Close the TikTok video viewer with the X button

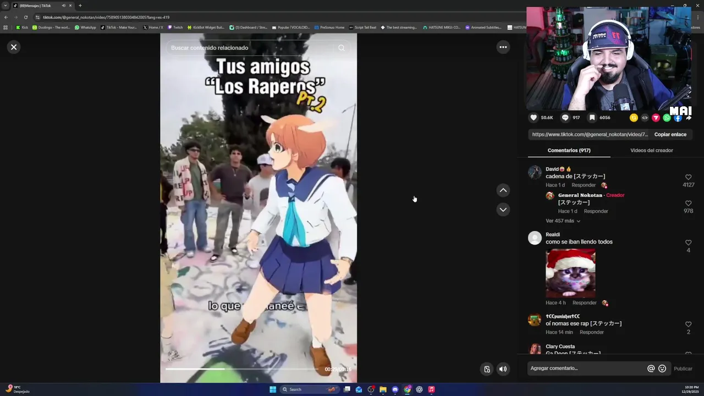pyautogui.click(x=14, y=47)
